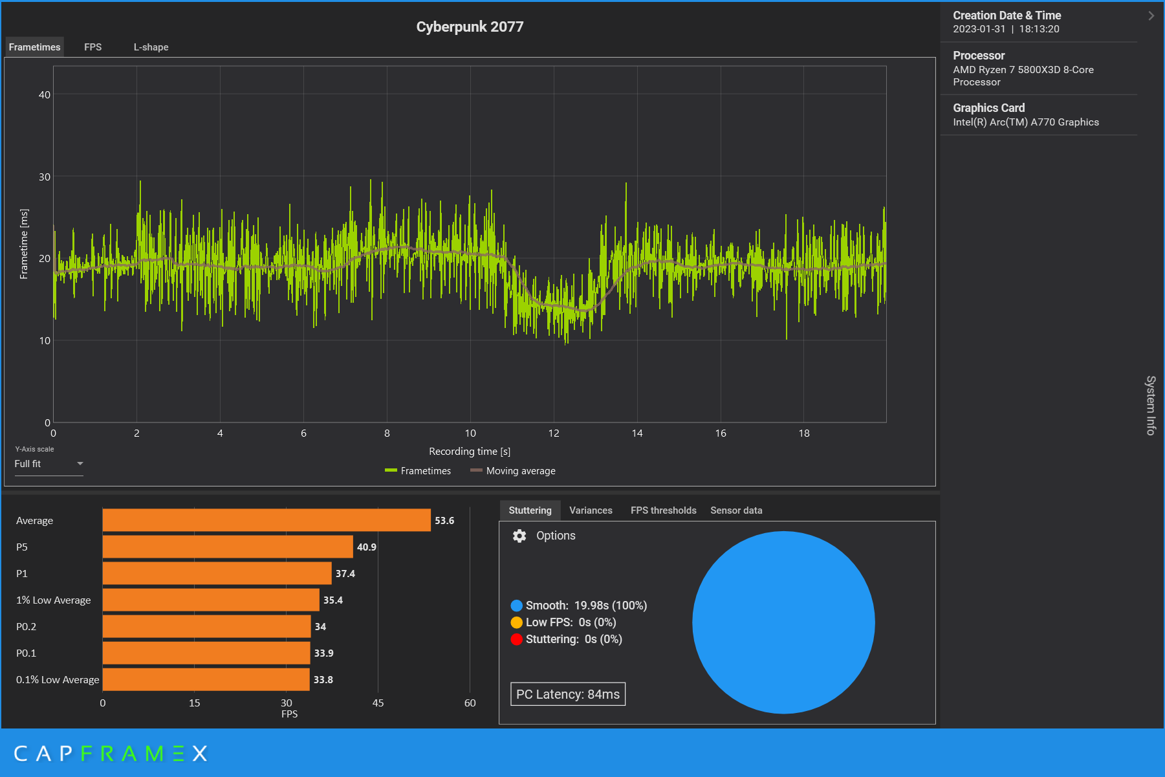Switch to the FPS tab

(x=93, y=47)
